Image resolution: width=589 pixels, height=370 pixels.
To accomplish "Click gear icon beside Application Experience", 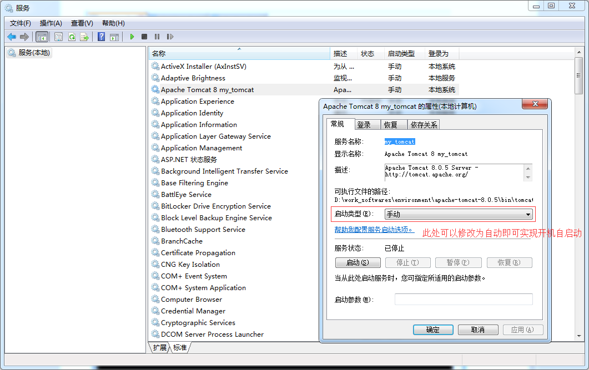I will click(x=155, y=102).
